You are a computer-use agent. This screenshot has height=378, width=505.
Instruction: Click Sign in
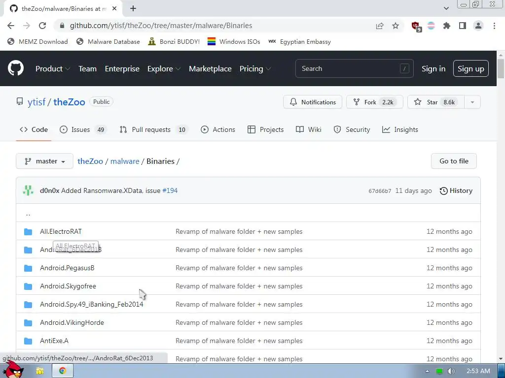coord(433,68)
